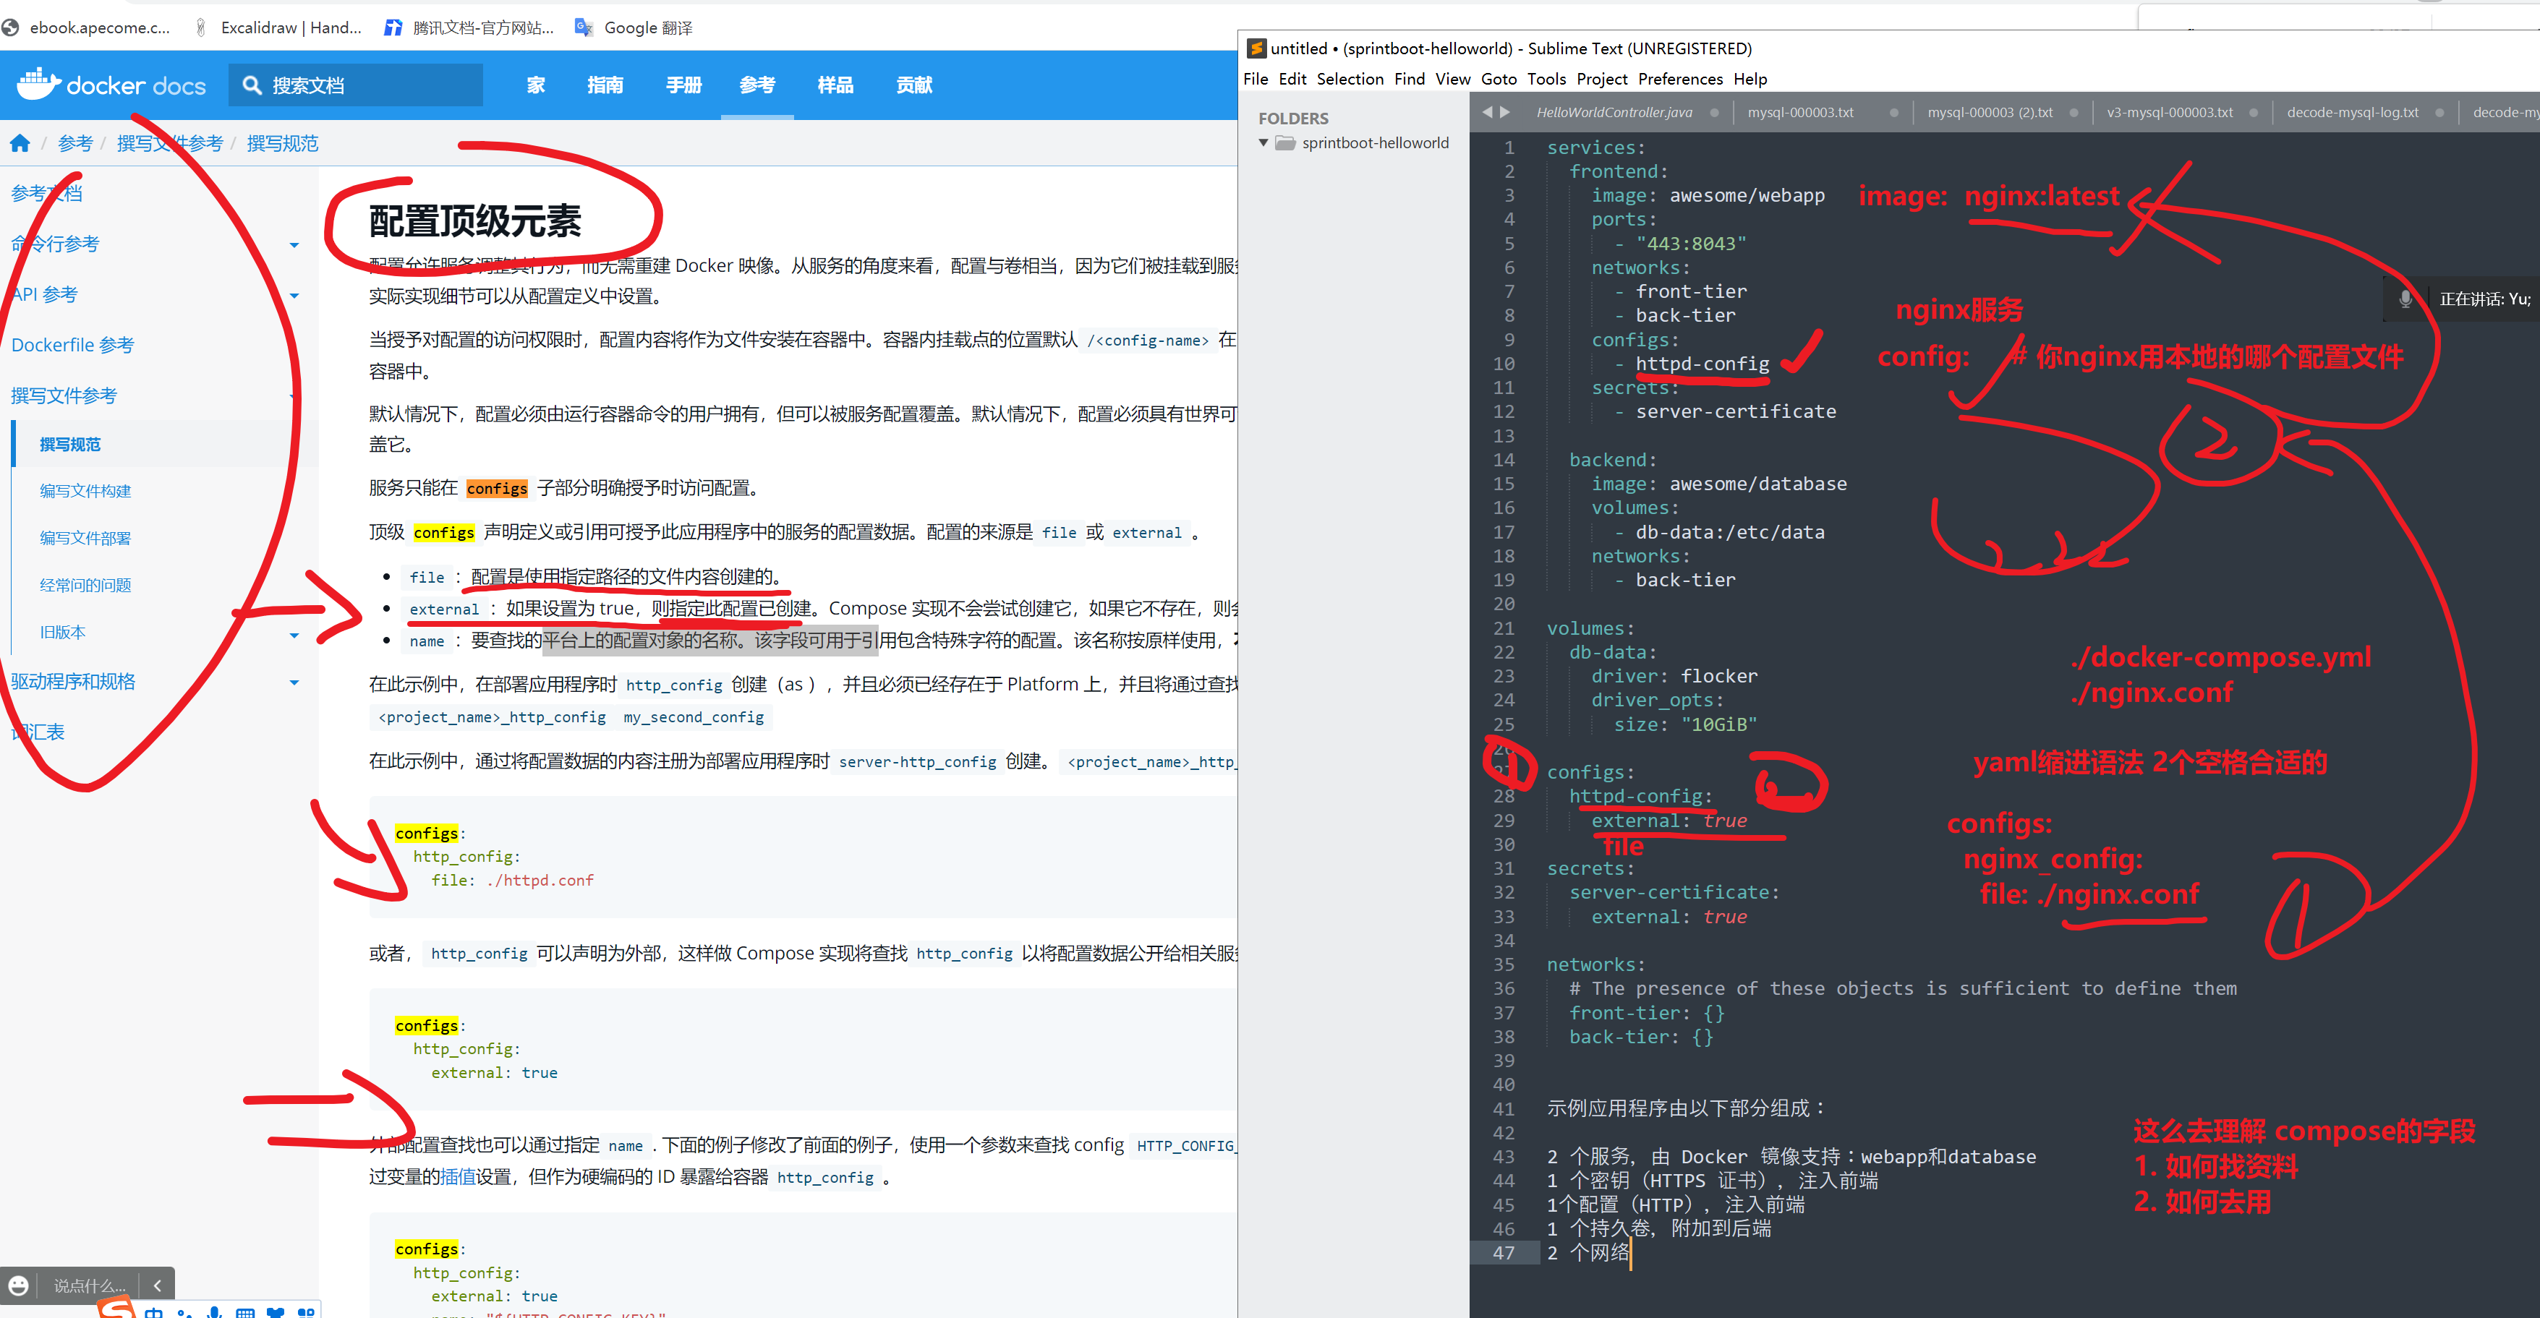Click the microphone icon in the speaking indicator

2405,299
